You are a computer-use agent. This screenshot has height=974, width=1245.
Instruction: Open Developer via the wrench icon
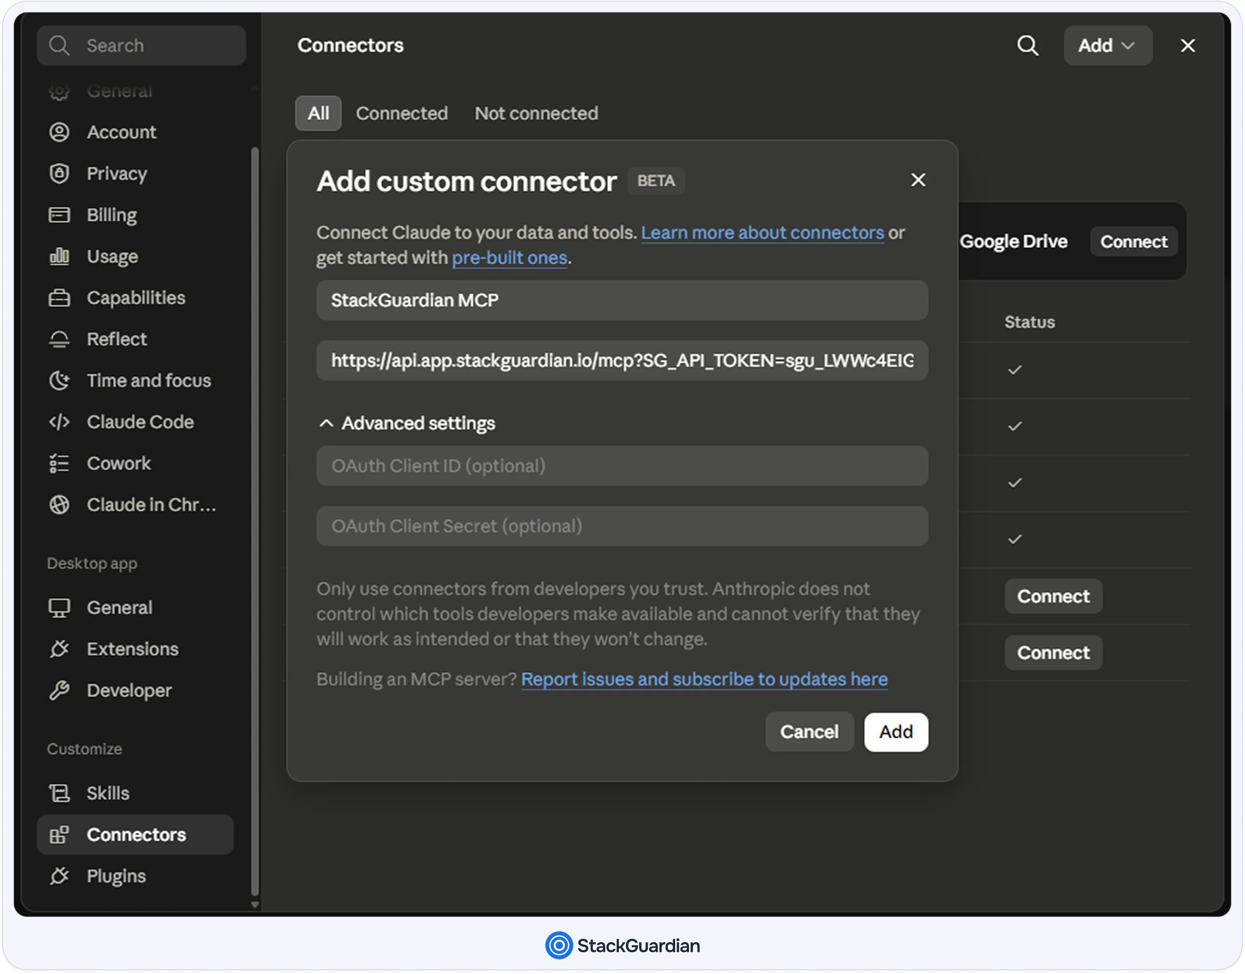(x=59, y=691)
